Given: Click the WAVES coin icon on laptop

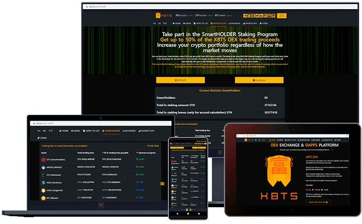Looking at the screenshot, I should point(43,167).
